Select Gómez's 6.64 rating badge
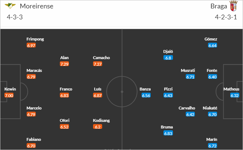The height and width of the screenshot is (150, 243). [x=212, y=45]
